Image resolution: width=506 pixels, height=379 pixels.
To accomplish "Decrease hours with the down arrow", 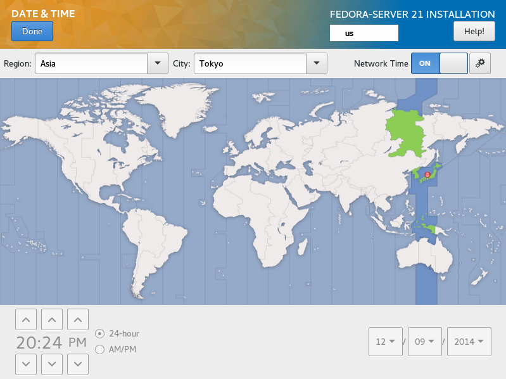I will (26, 364).
